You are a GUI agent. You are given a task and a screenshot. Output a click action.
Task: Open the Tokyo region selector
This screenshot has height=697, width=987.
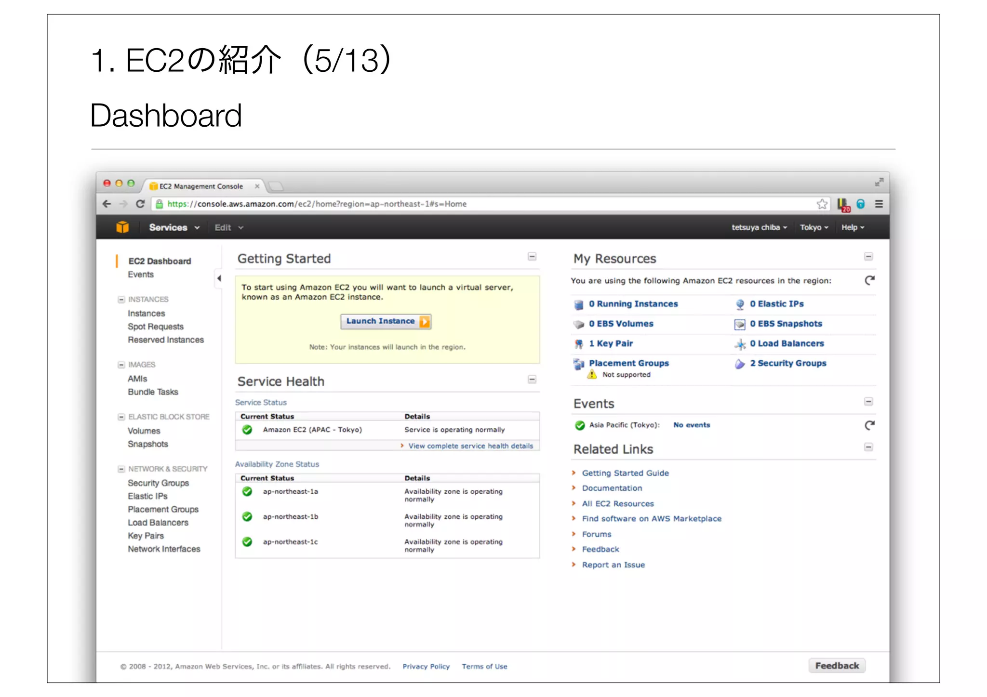(814, 227)
